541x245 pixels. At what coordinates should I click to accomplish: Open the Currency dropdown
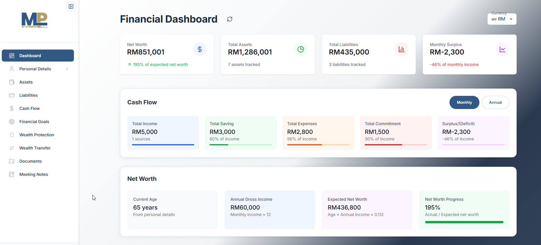coord(502,19)
